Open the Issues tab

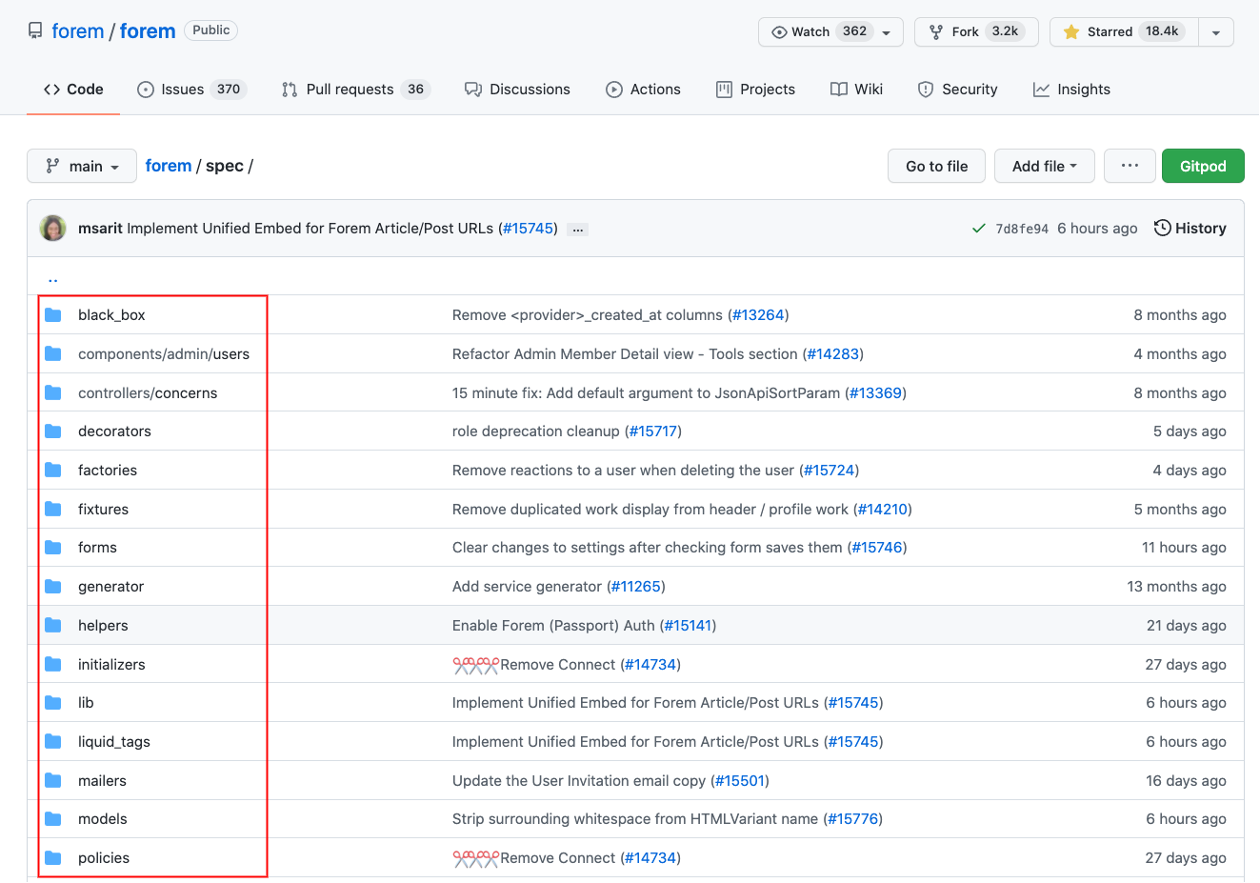[x=192, y=90]
